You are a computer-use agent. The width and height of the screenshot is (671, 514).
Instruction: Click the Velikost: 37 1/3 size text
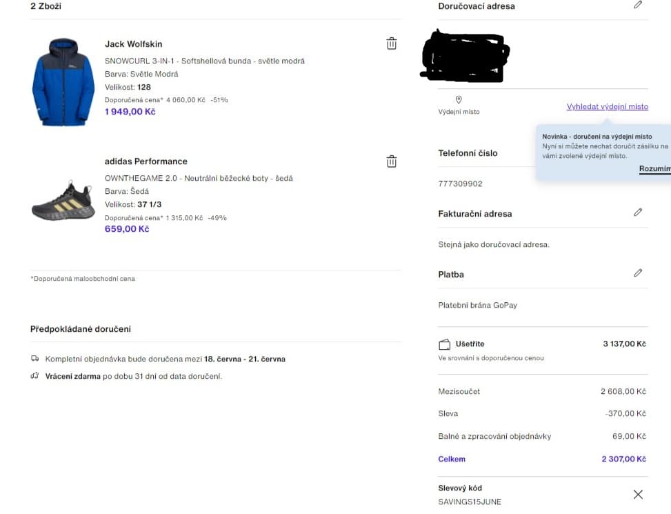tap(133, 204)
